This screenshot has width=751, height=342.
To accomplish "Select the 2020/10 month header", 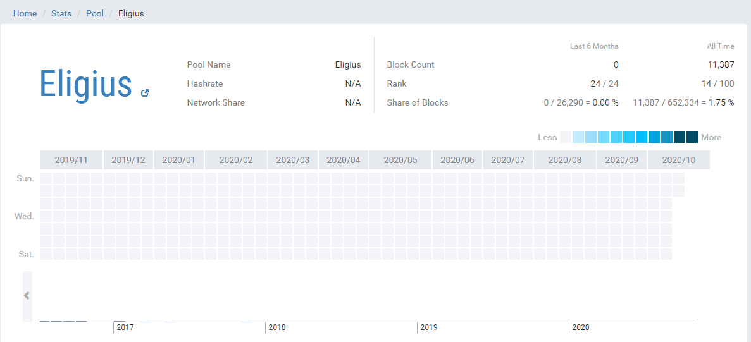I will [x=679, y=160].
